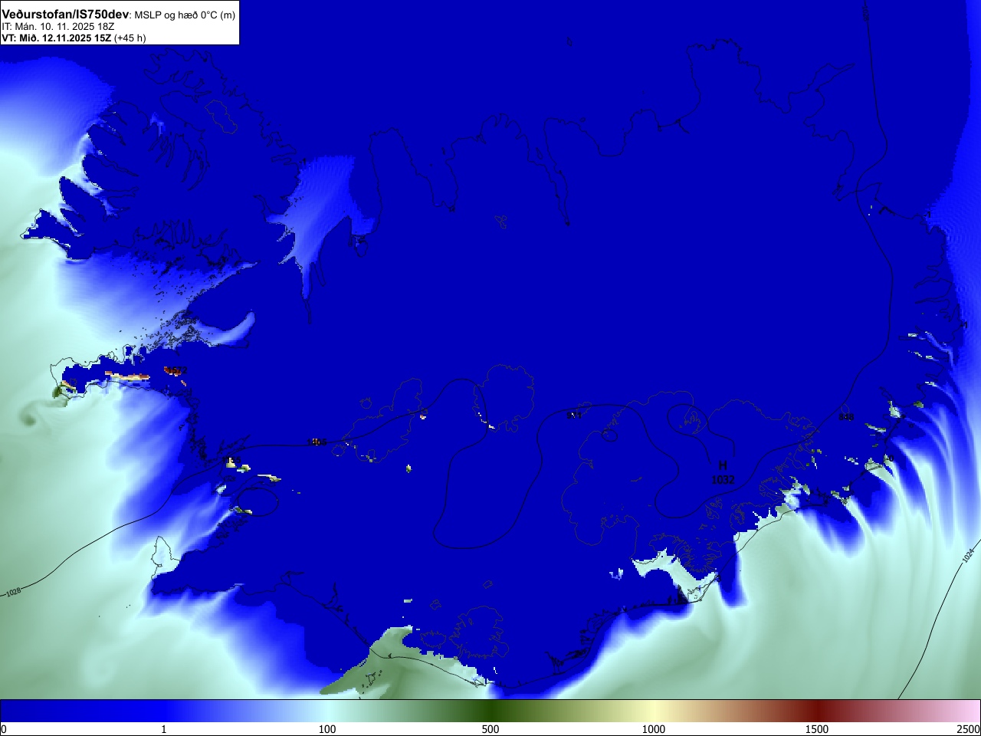Click the pale yellow segment of the colorbar

(x=655, y=711)
